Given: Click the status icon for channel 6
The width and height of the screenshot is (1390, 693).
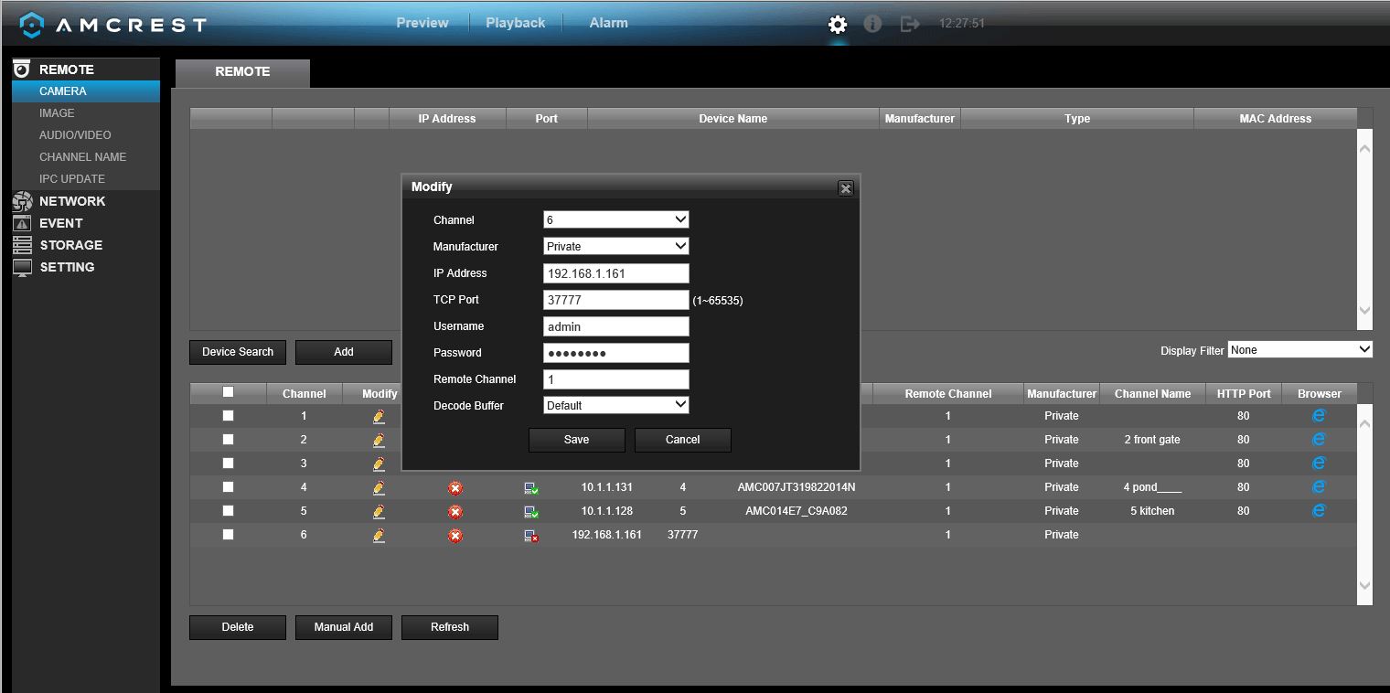Looking at the screenshot, I should coord(531,536).
